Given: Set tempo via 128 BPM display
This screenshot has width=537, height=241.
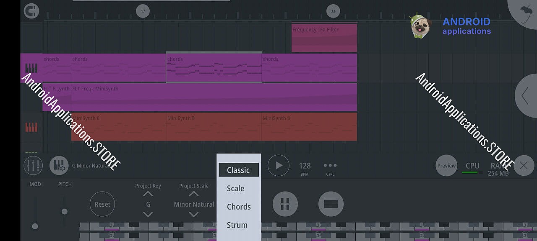Looking at the screenshot, I should 305,168.
